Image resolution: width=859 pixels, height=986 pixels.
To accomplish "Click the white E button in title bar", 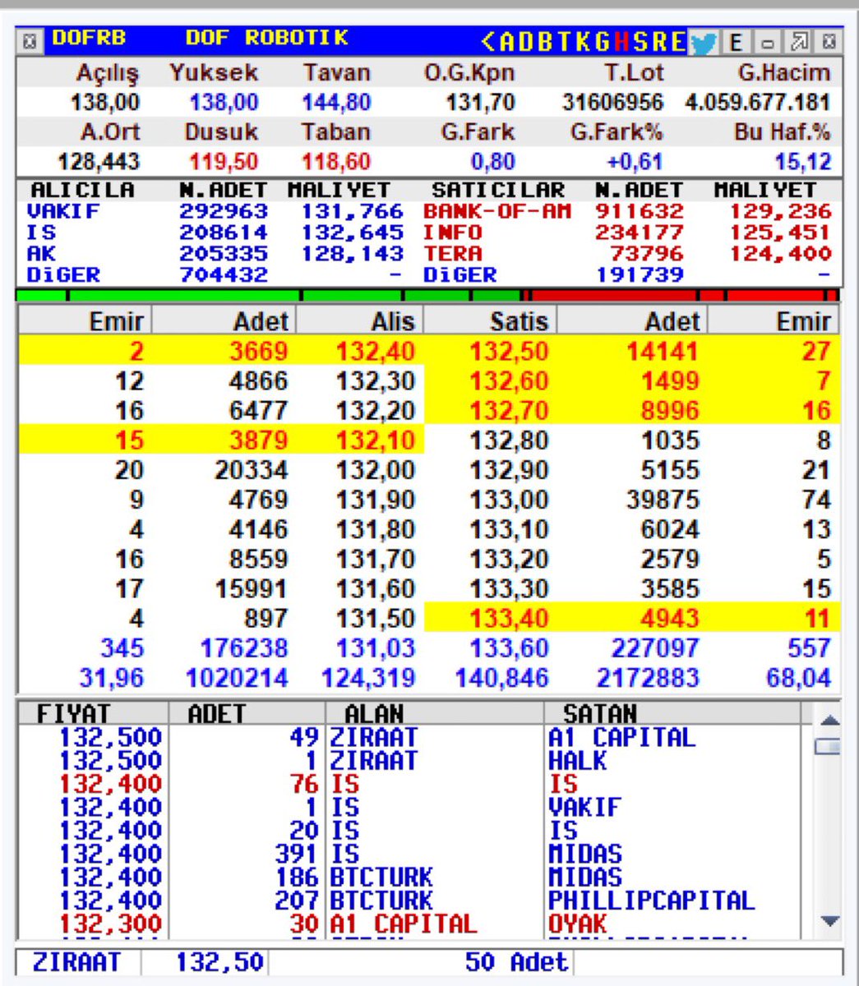I will click(734, 42).
